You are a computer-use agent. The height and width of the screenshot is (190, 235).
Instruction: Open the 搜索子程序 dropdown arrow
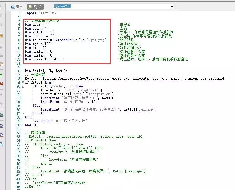click(x=172, y=6)
